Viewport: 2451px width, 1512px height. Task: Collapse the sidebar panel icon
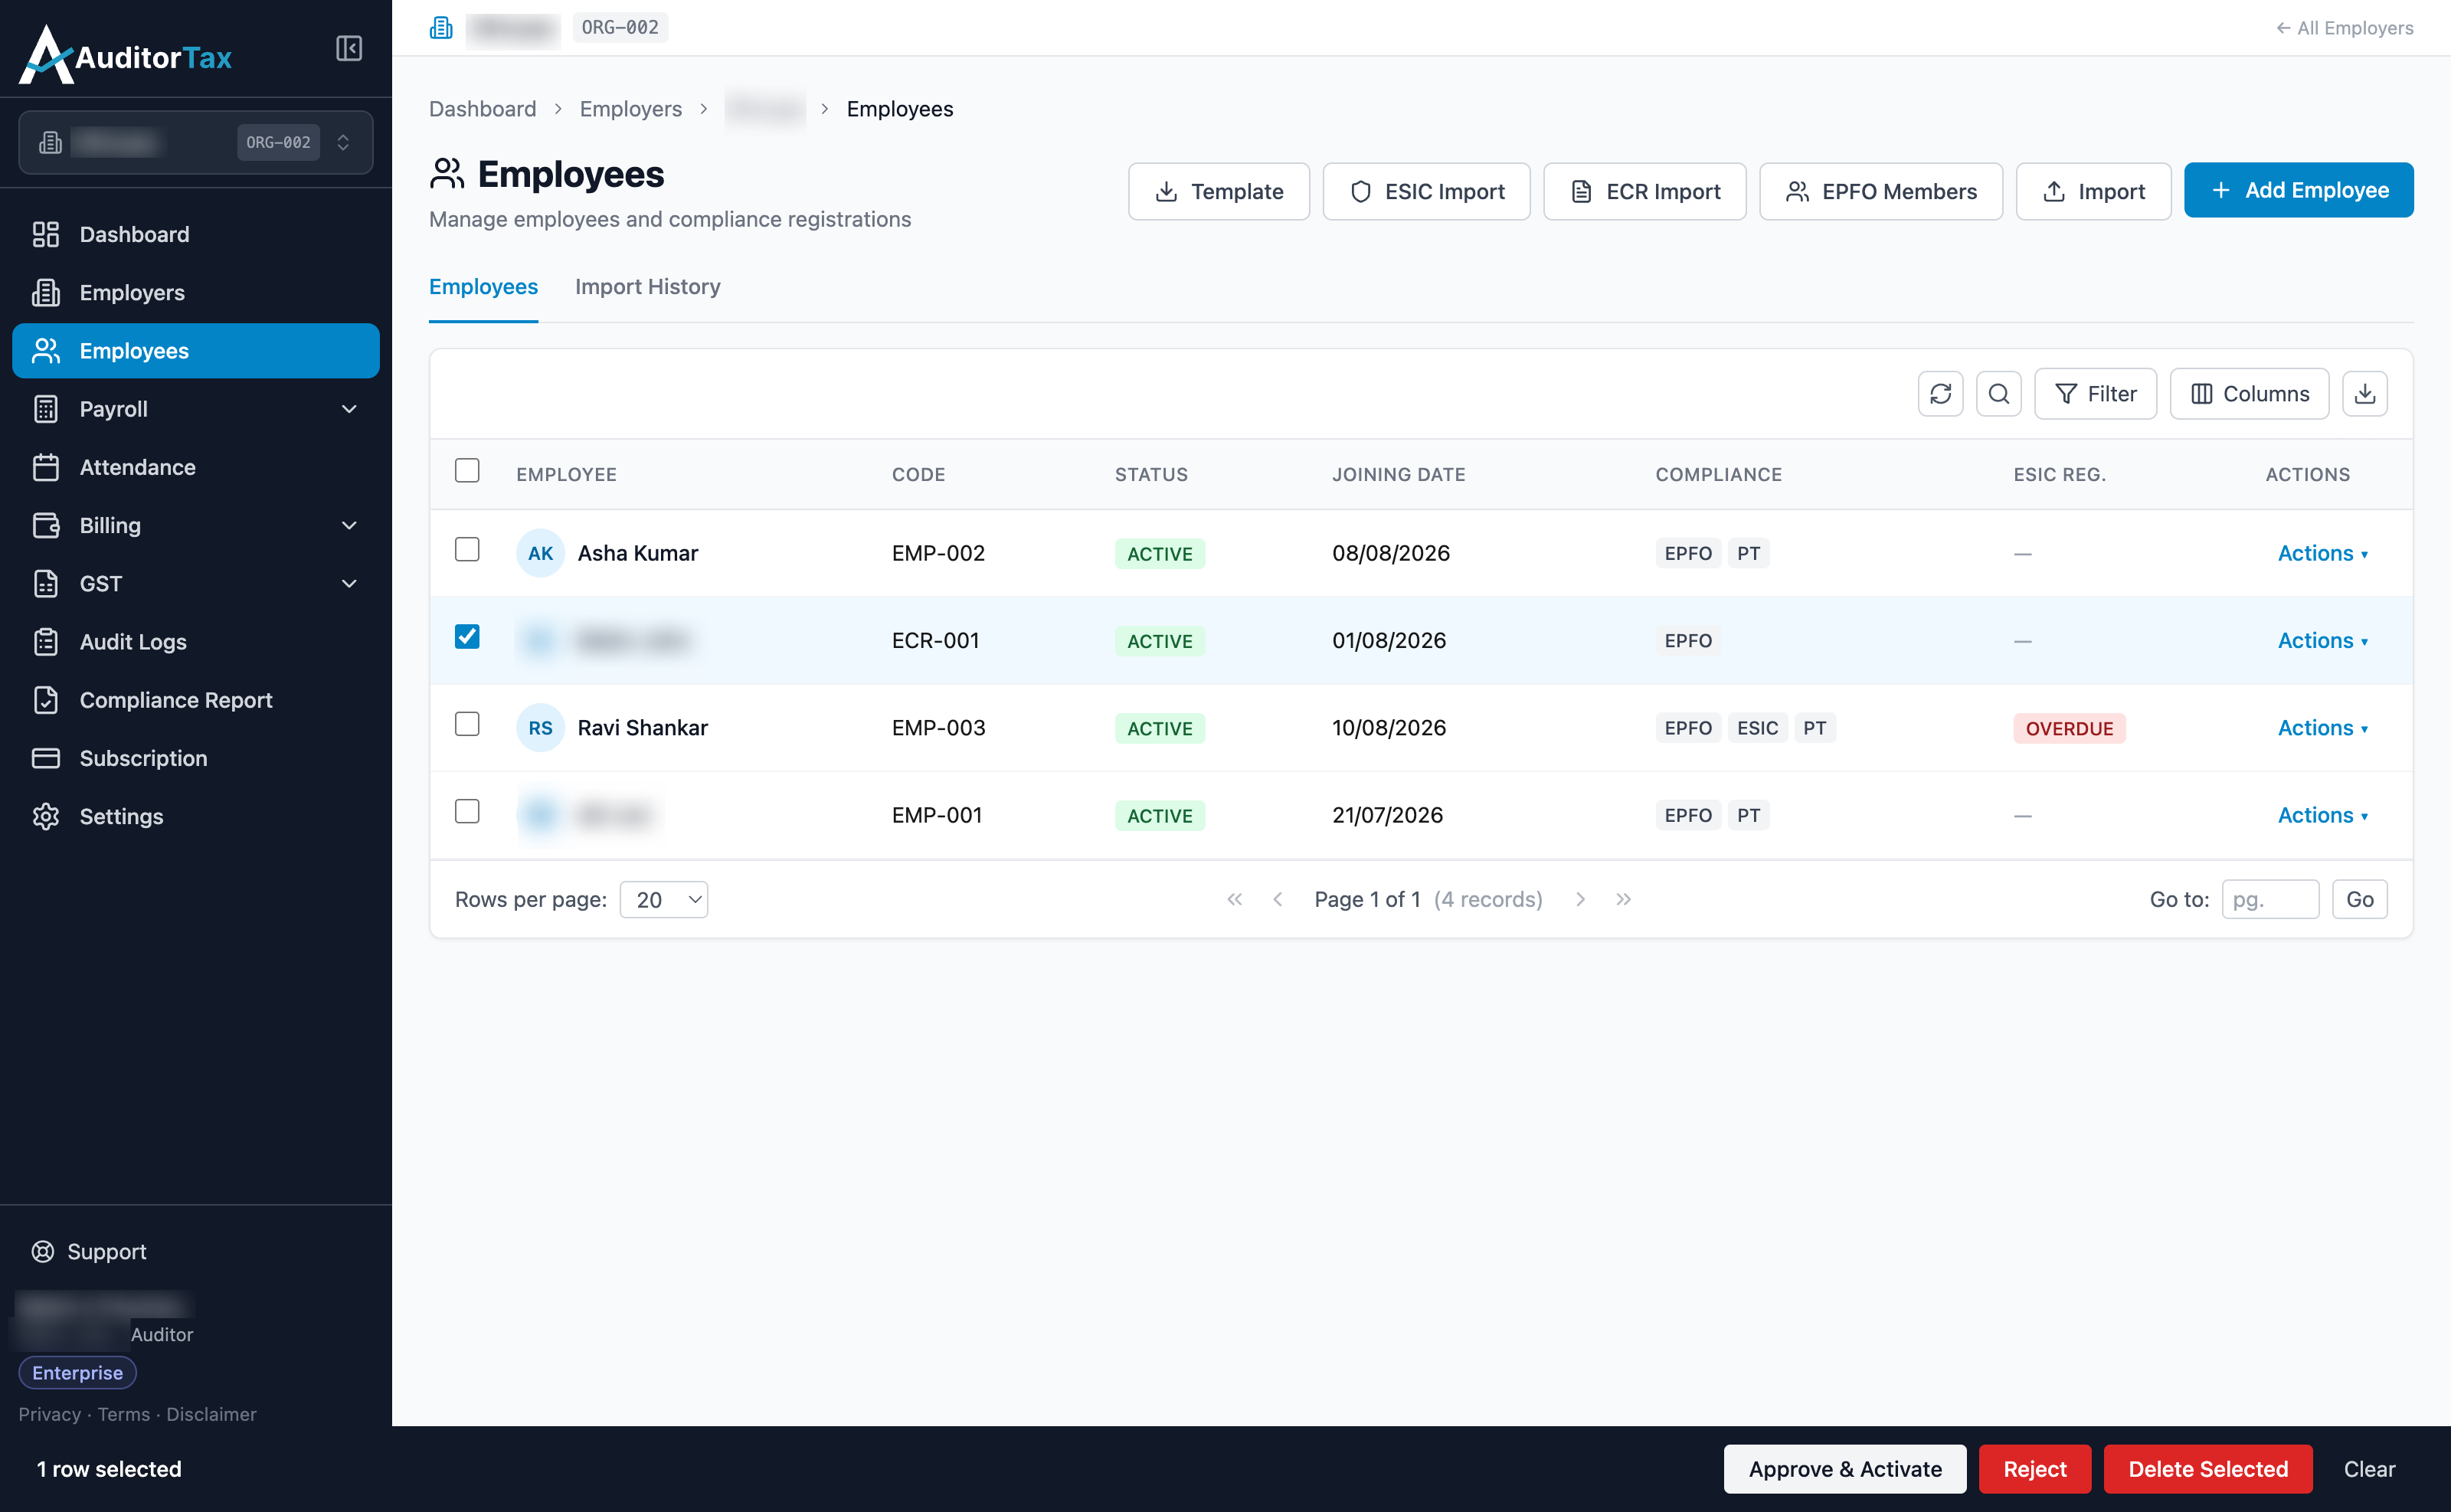point(349,48)
